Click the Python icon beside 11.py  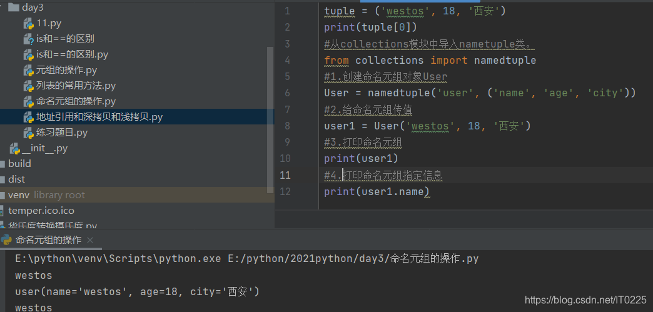click(x=28, y=24)
